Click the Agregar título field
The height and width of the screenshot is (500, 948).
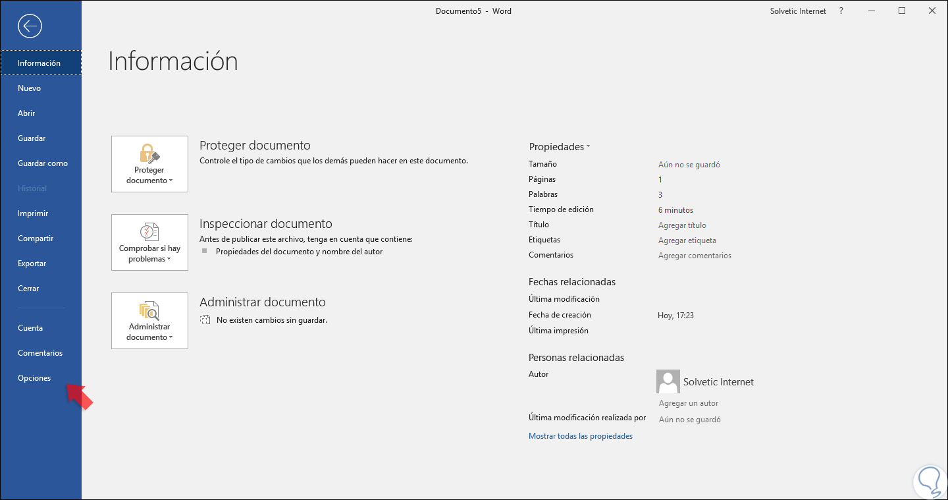(x=682, y=225)
